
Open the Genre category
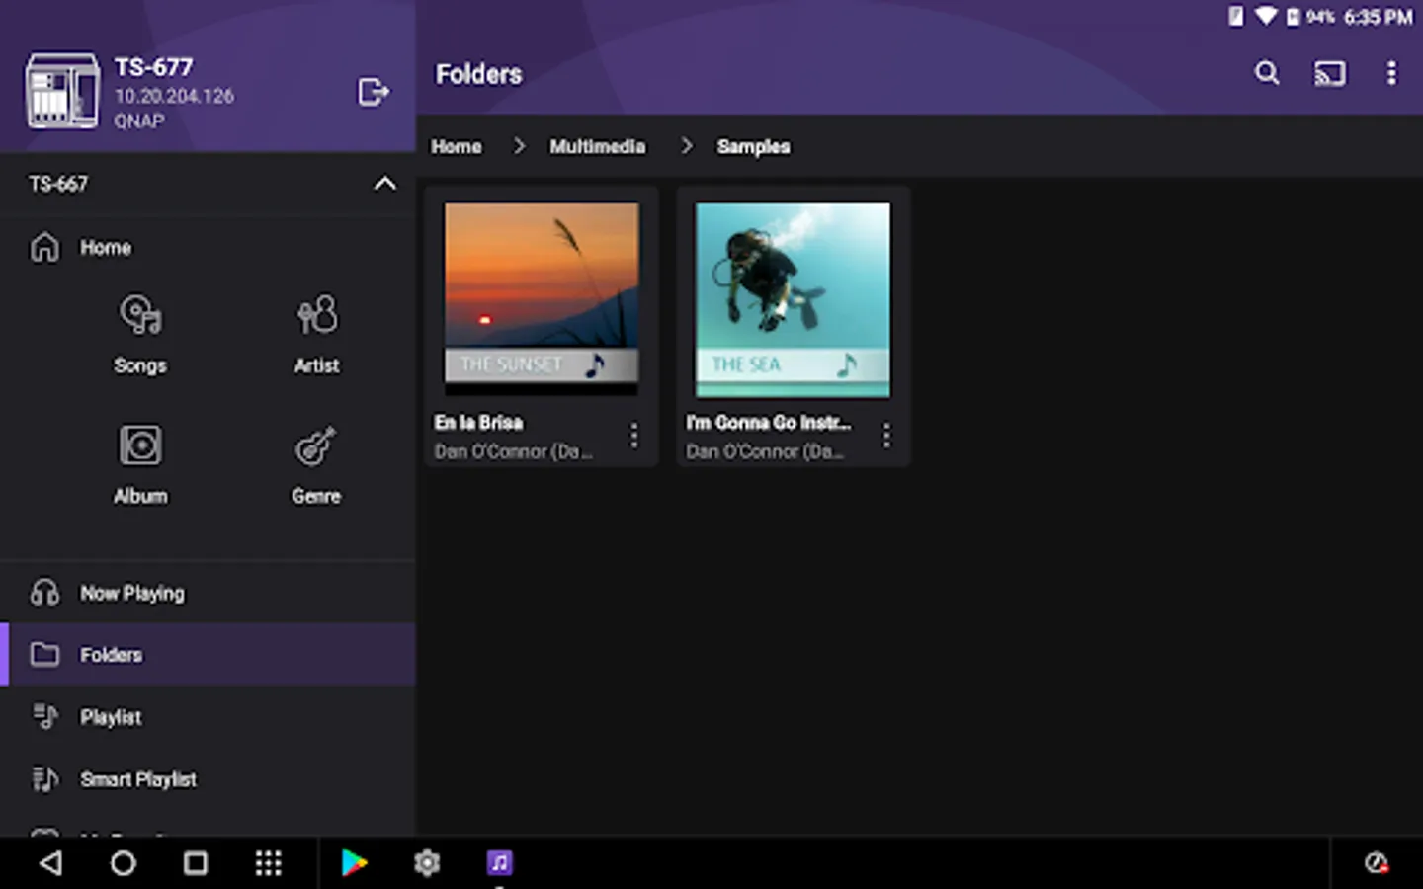[316, 465]
